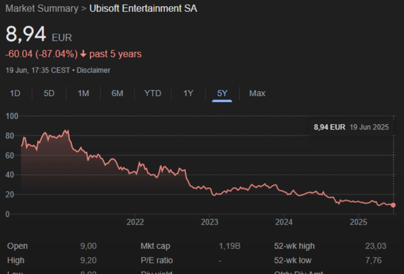This screenshot has height=274, width=404.
Task: Select the active 5Y tab
Action: pyautogui.click(x=222, y=93)
